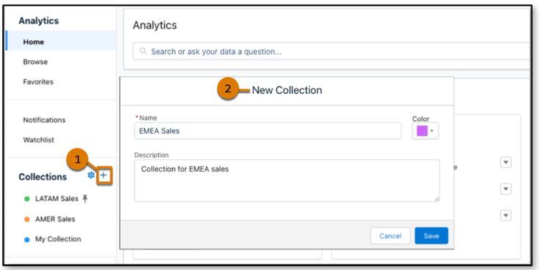The width and height of the screenshot is (540, 270).
Task: Open Notifications in the sidebar
Action: (x=44, y=120)
